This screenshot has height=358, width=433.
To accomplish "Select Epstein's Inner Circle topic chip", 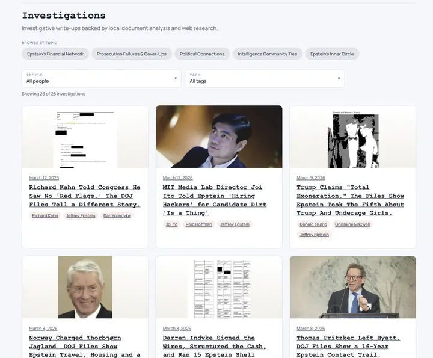I will point(332,54).
